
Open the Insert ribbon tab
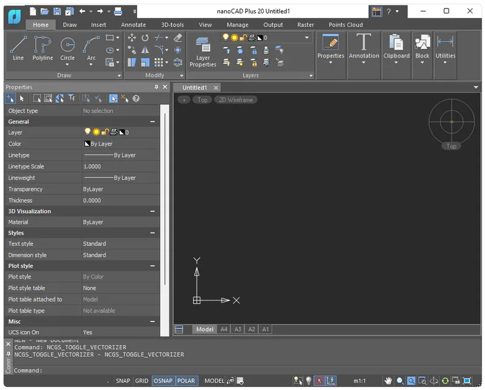(x=98, y=25)
